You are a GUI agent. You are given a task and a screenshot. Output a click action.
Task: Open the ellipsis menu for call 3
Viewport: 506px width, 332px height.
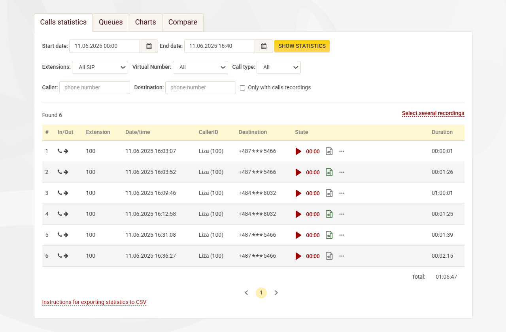[x=342, y=193]
